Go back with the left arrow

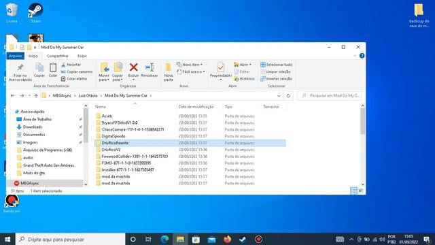click(x=12, y=95)
